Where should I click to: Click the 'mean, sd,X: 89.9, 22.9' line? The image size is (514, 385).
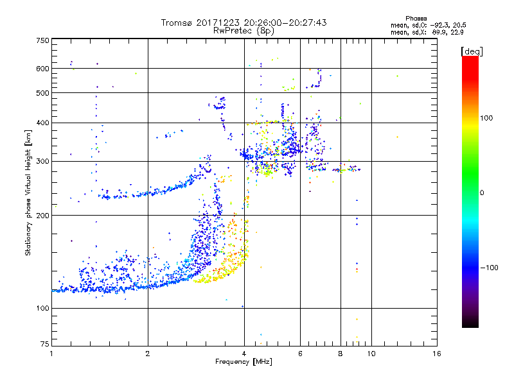[427, 32]
